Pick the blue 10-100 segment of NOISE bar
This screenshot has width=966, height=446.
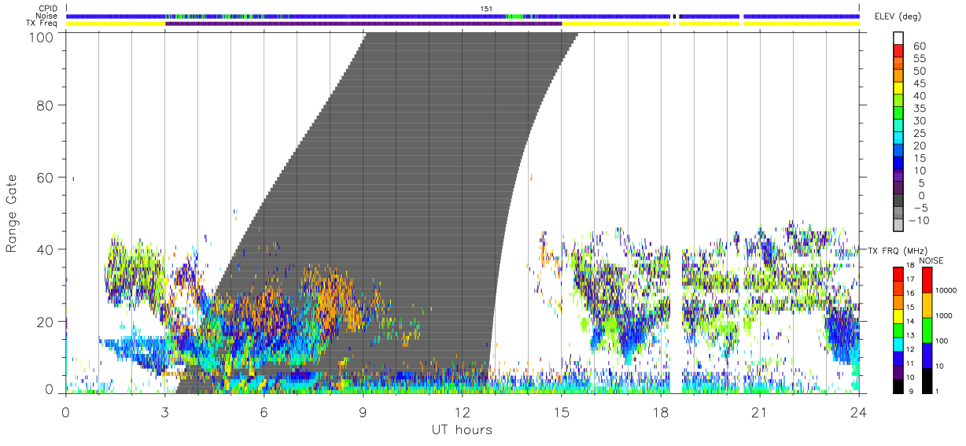pyautogui.click(x=926, y=356)
